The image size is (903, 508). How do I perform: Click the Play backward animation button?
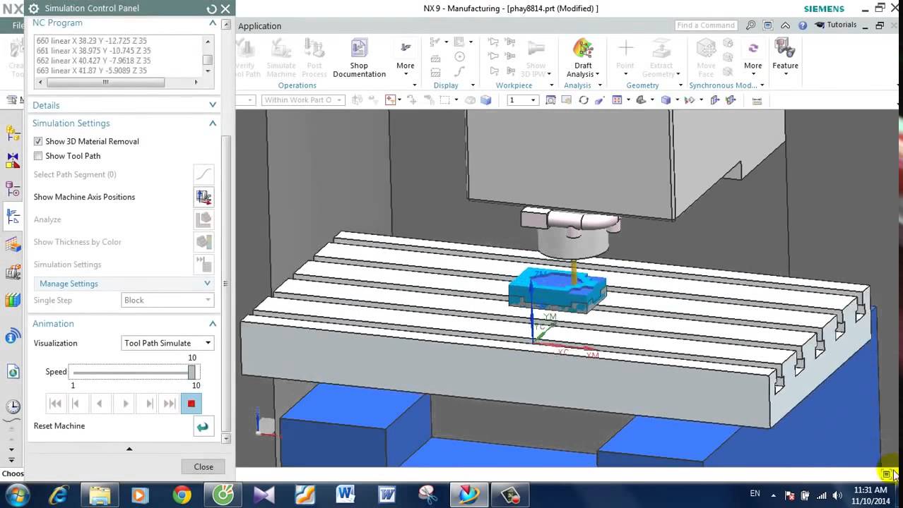click(x=100, y=404)
